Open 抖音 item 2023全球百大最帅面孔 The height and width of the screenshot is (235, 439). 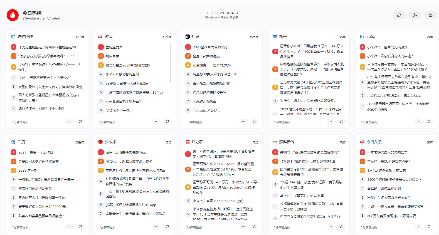tap(210, 47)
